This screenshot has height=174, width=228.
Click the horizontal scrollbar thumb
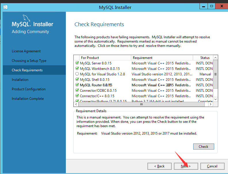tap(141, 104)
